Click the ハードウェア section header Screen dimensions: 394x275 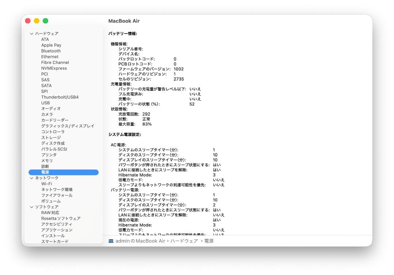[47, 34]
